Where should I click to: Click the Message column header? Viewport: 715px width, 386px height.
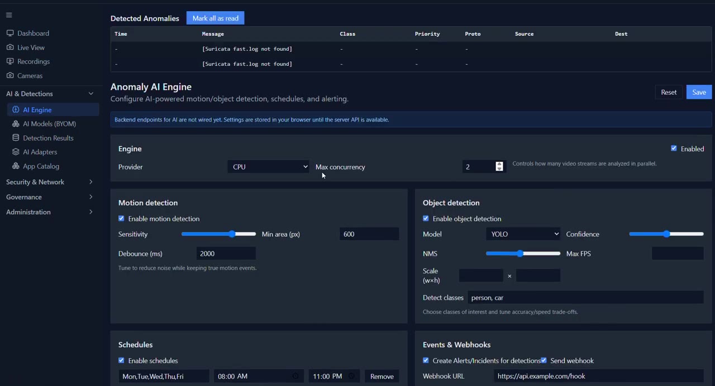[x=213, y=34]
